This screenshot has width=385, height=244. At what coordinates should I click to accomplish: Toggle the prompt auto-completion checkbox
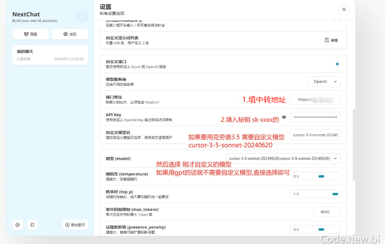tap(337, 23)
